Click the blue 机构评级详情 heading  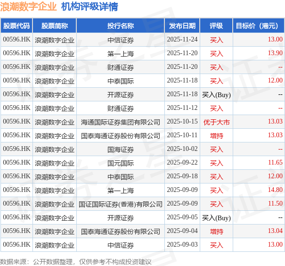[90, 7]
